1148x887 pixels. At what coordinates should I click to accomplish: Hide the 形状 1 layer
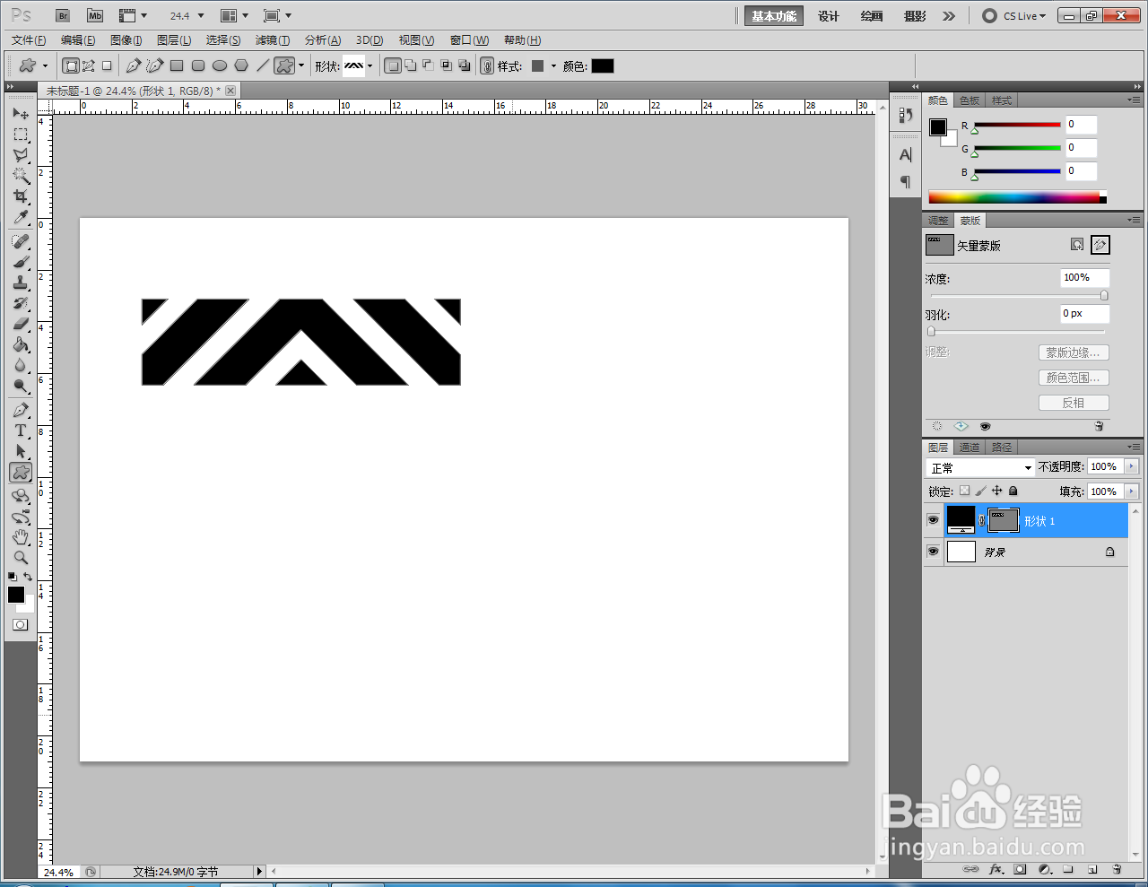pyautogui.click(x=933, y=520)
